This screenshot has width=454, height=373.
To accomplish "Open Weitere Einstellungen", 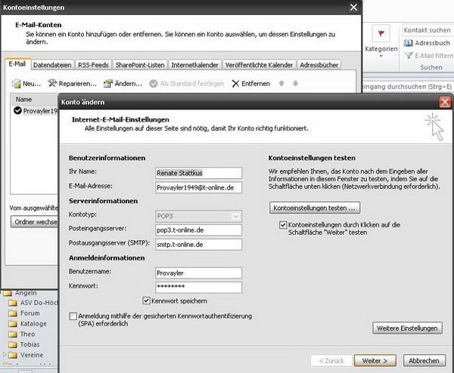I will (x=407, y=328).
